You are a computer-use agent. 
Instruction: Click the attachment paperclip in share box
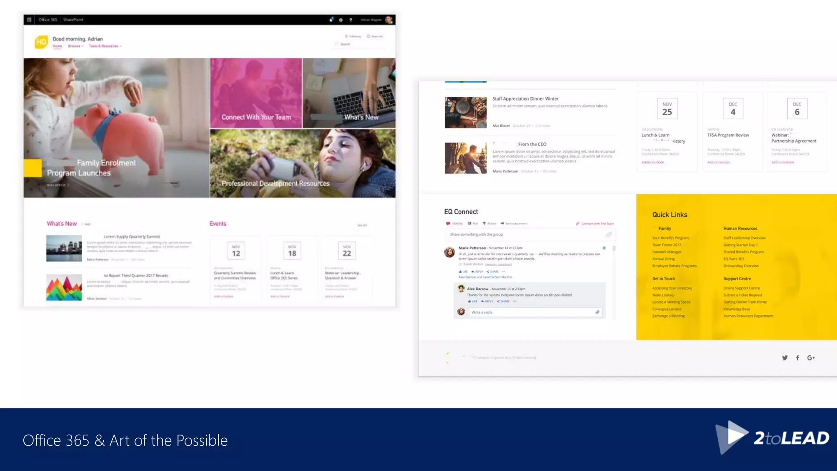[609, 235]
